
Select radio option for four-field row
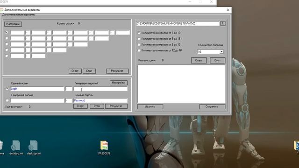click(7, 44)
